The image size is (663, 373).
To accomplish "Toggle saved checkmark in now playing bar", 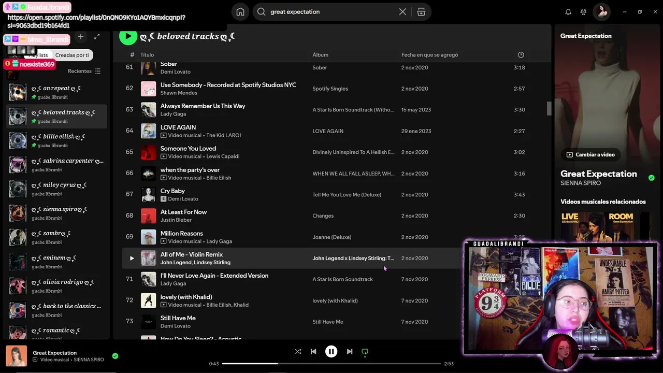I will point(115,356).
